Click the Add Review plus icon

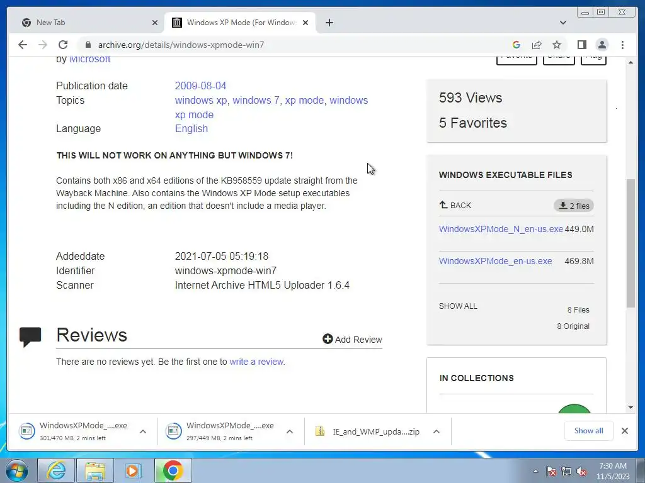(x=328, y=339)
